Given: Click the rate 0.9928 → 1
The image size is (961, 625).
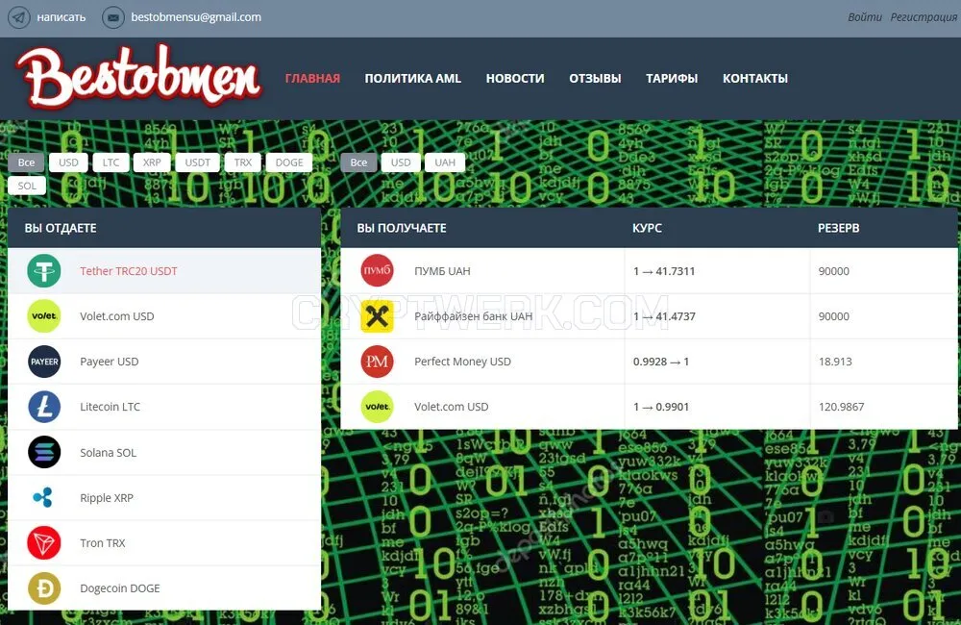Looking at the screenshot, I should pyautogui.click(x=661, y=362).
